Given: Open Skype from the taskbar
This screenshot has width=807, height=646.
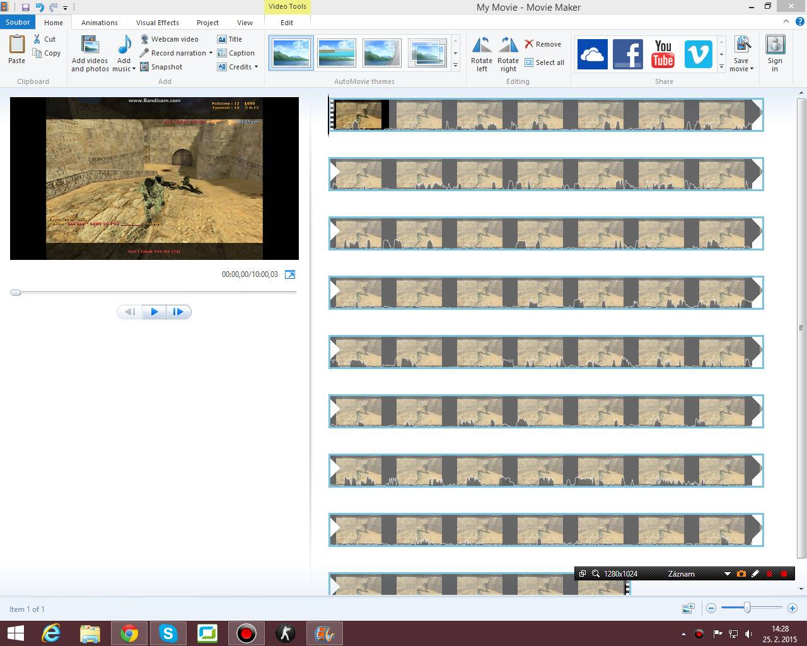Looking at the screenshot, I should [x=168, y=633].
